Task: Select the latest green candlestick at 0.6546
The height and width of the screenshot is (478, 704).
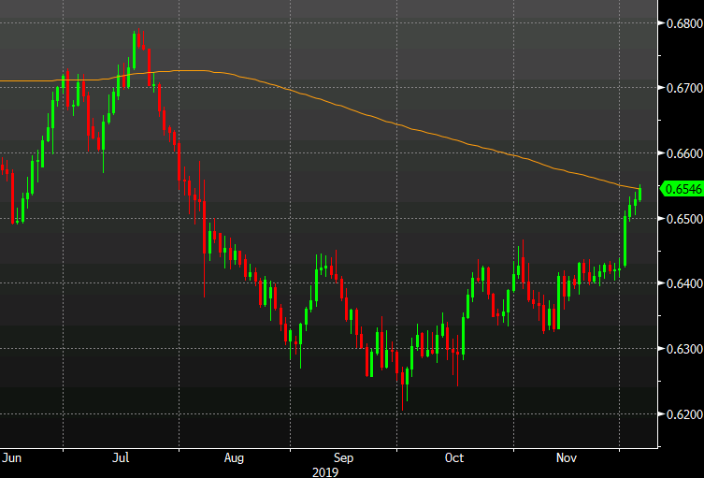Action: [639, 194]
